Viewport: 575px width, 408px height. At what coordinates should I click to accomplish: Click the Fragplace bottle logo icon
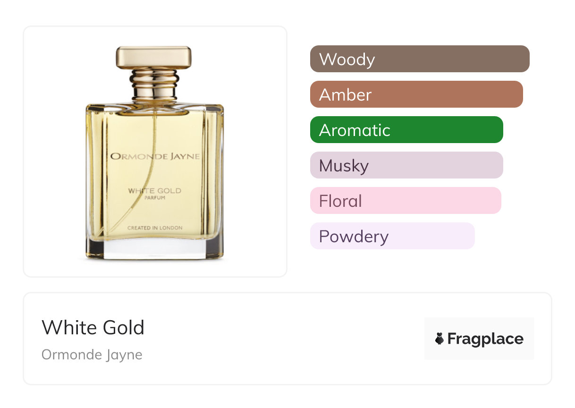[440, 339]
